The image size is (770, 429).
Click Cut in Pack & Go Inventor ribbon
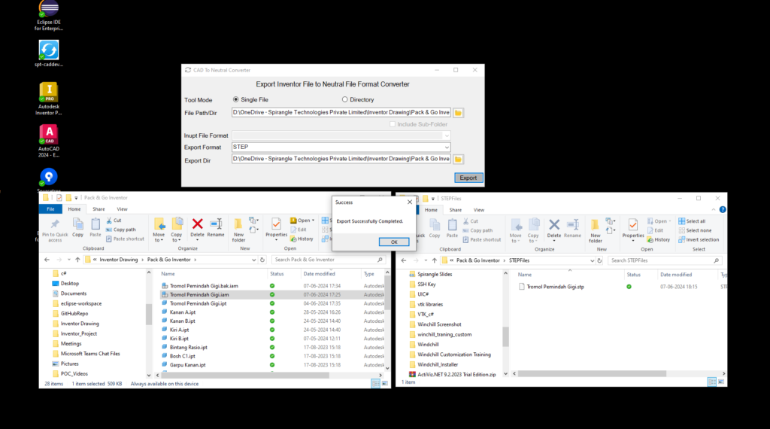[114, 221]
